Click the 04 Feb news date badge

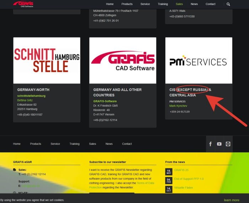[169, 180]
